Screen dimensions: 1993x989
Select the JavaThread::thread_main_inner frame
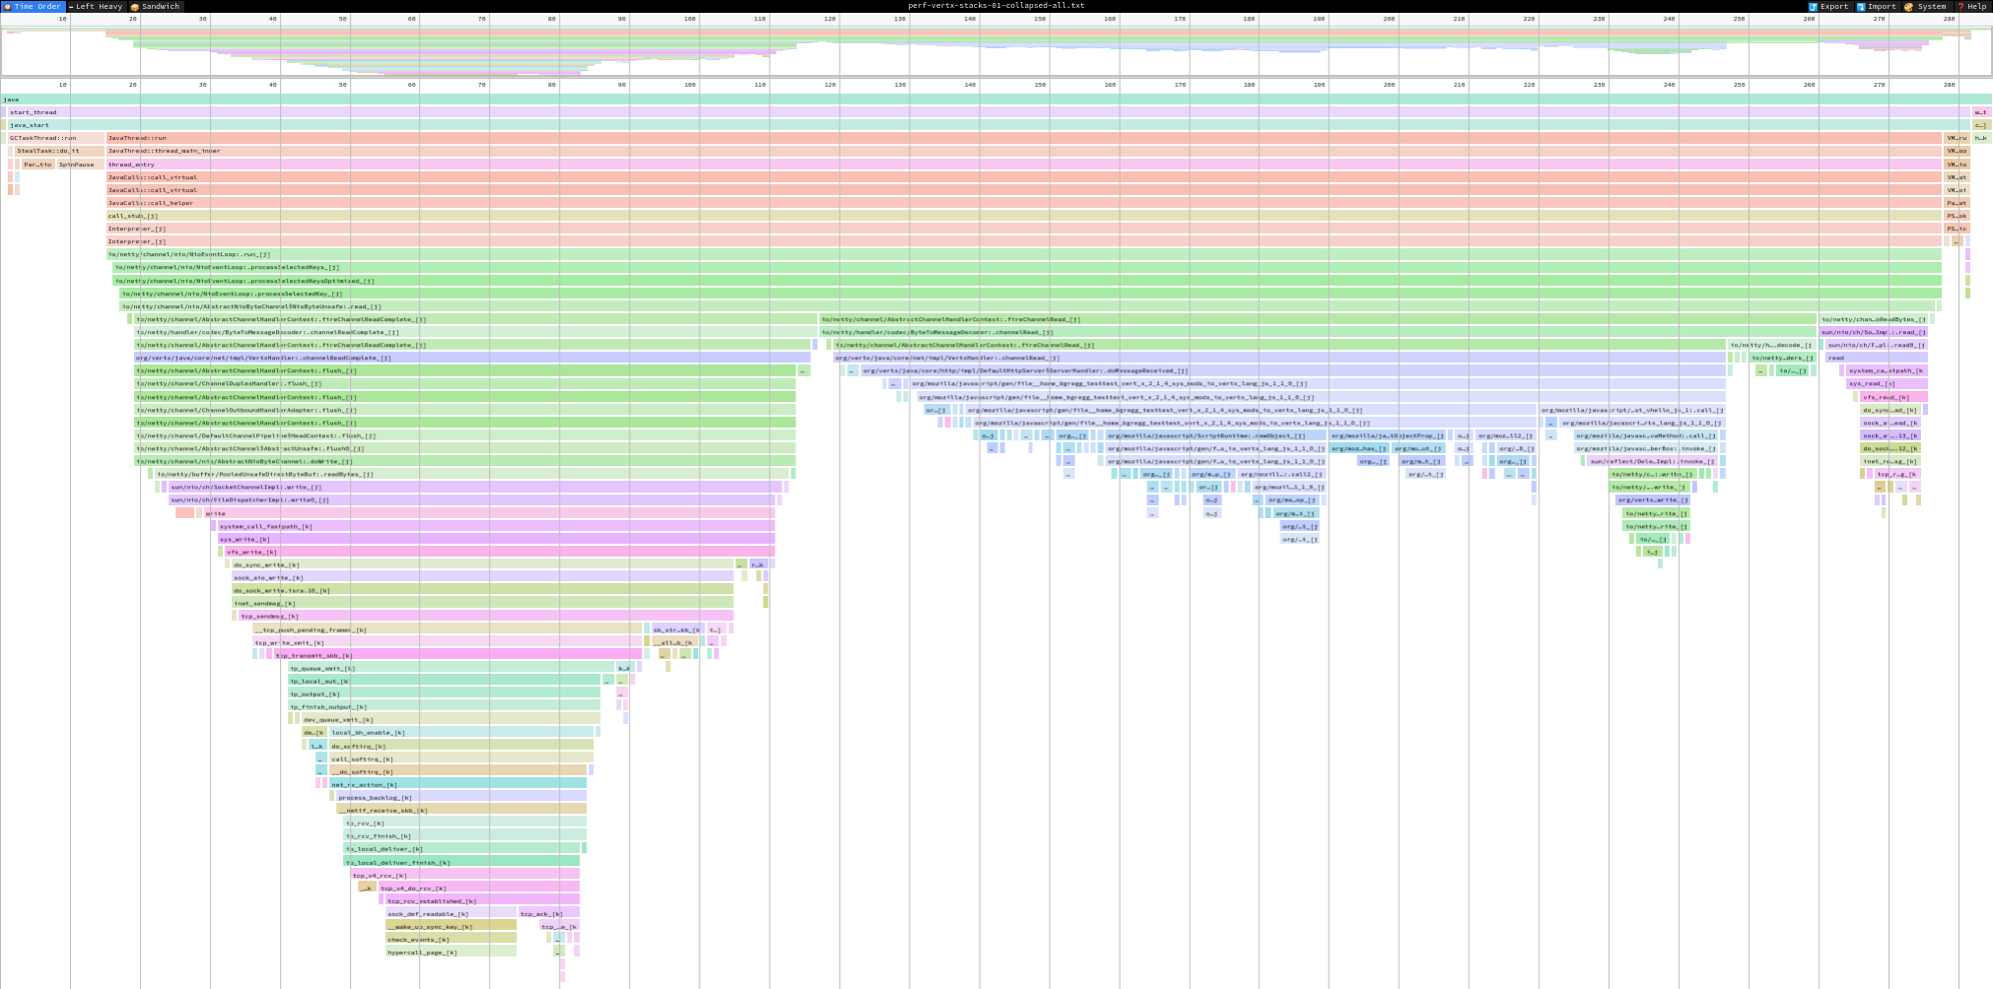tap(1024, 151)
